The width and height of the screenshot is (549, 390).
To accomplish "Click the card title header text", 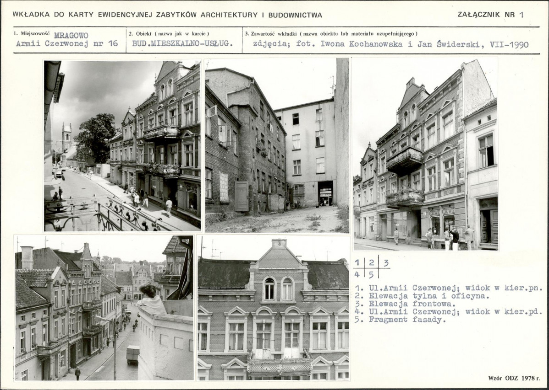I will 167,15.
